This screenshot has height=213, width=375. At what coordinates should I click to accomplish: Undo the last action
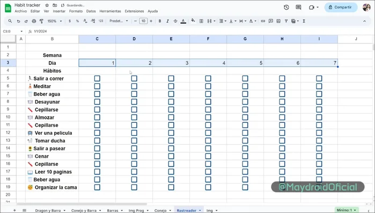point(18,21)
